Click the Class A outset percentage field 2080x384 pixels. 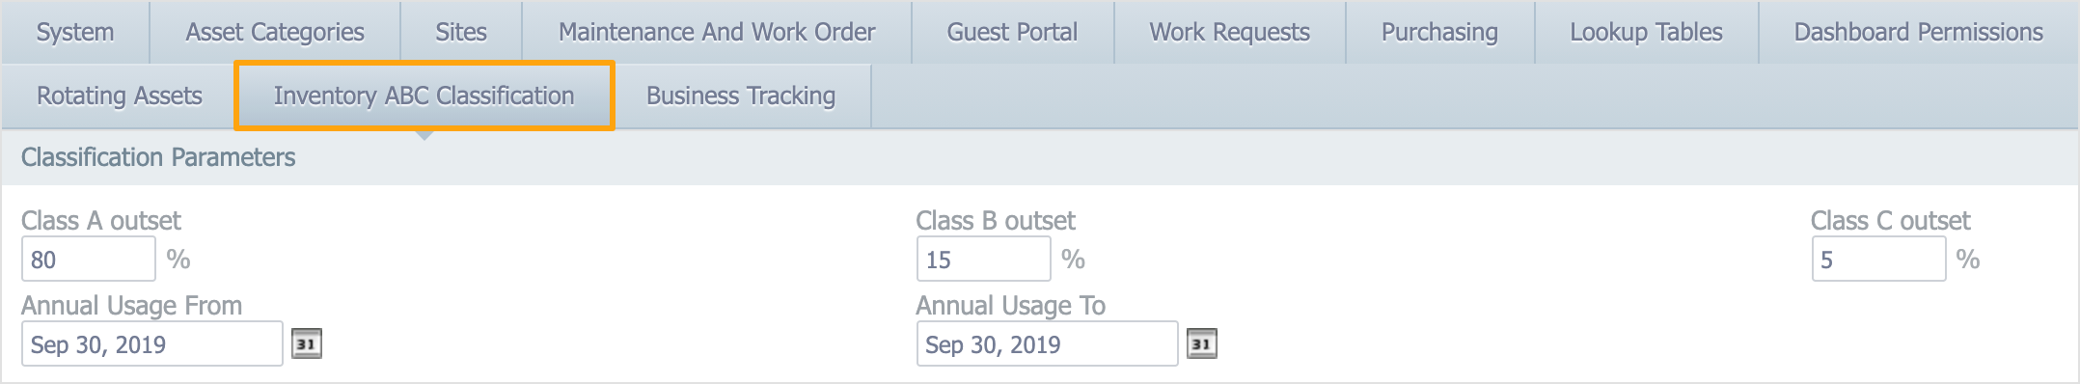89,259
